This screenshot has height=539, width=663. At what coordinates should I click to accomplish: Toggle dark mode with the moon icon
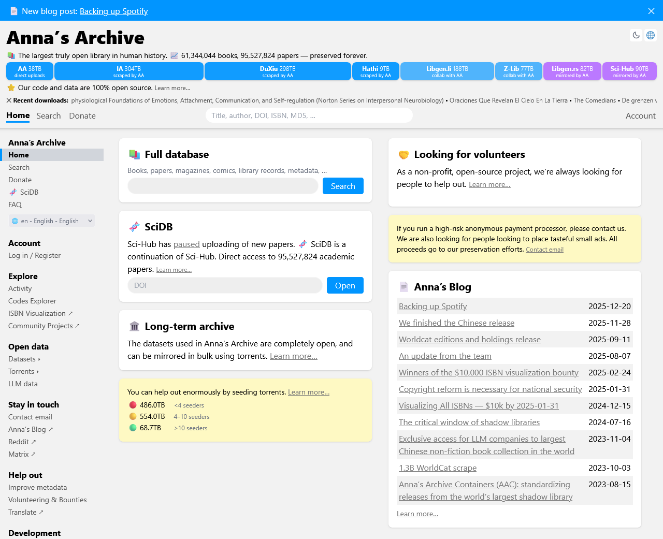click(x=636, y=35)
